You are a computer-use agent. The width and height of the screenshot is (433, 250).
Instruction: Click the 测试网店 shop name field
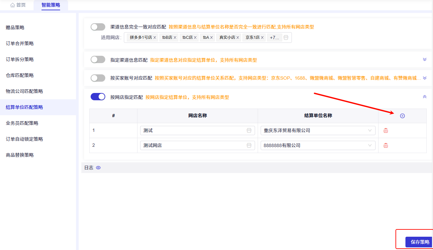point(198,145)
